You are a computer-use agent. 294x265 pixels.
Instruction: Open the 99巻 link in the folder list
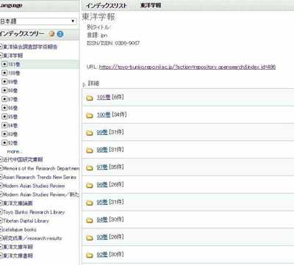click(102, 132)
